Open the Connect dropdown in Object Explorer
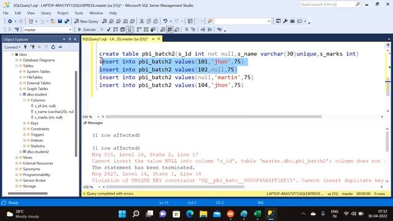 (x=12, y=47)
